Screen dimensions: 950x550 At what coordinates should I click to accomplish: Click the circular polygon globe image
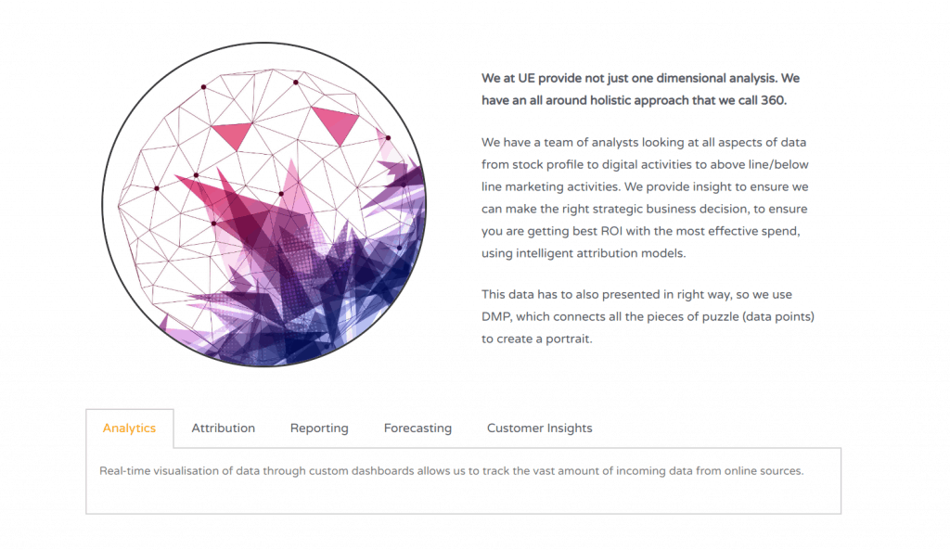click(264, 204)
